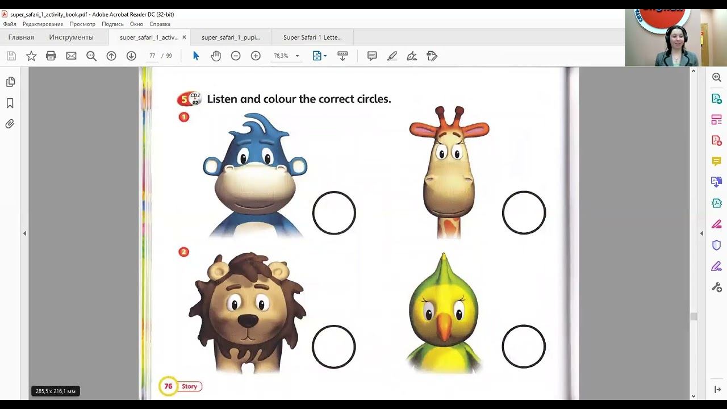Open the super_safari_1_pupi... document tab
Screen dimensions: 727x409
(x=231, y=37)
